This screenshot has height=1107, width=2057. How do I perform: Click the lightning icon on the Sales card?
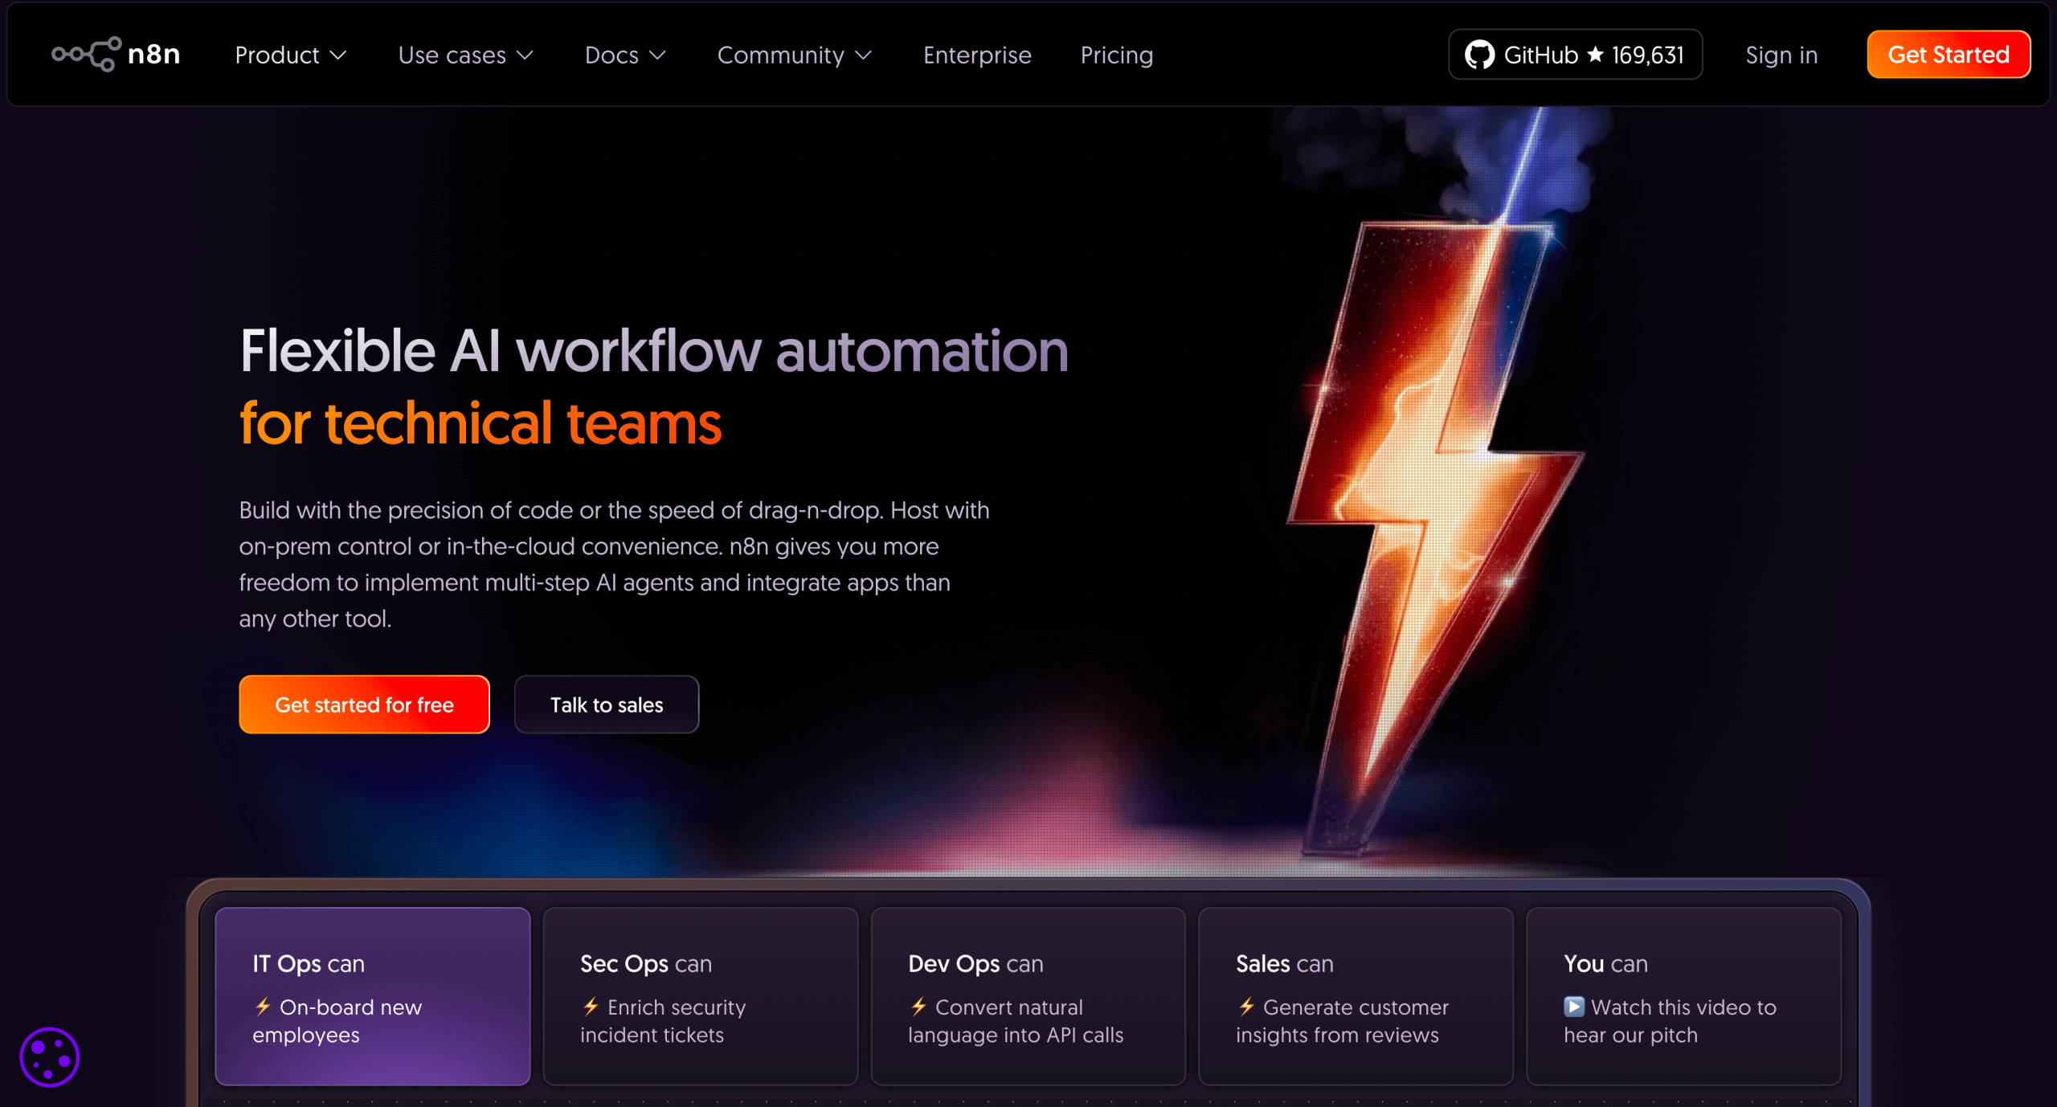click(x=1245, y=1007)
